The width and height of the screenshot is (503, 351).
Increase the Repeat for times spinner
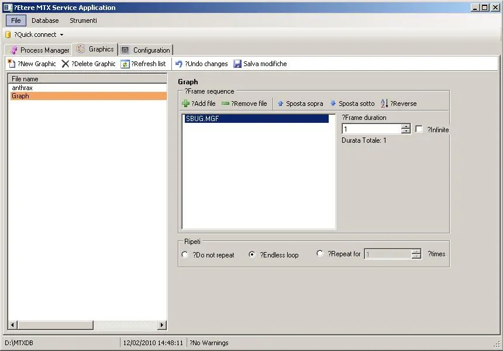coord(416,252)
